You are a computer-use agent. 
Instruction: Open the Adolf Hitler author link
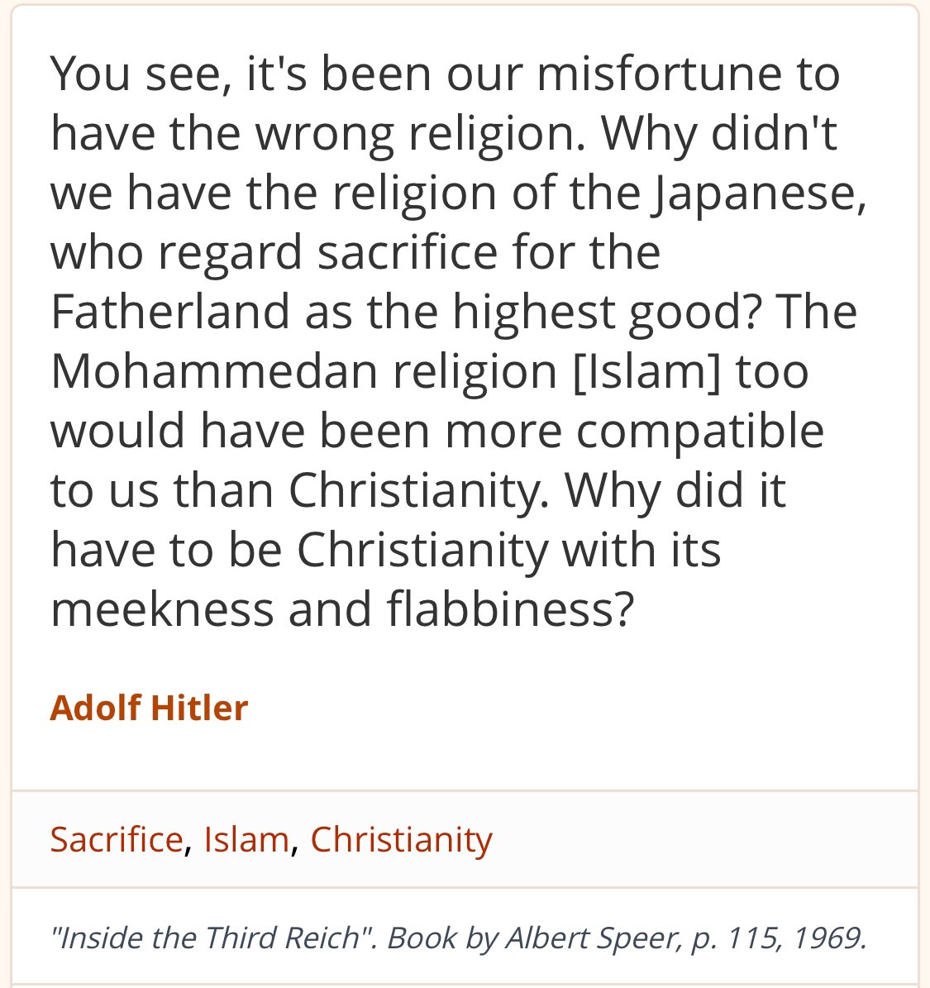149,708
